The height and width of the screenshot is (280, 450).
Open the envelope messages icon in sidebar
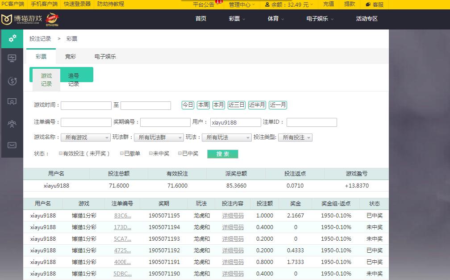tap(12, 145)
